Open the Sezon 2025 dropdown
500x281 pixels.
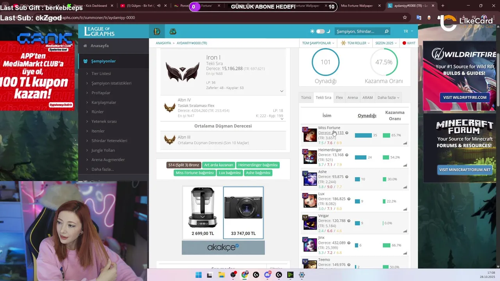coord(386,43)
